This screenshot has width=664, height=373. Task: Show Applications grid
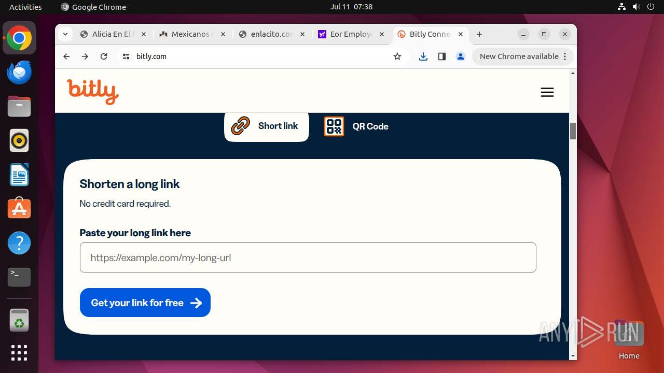tap(19, 353)
